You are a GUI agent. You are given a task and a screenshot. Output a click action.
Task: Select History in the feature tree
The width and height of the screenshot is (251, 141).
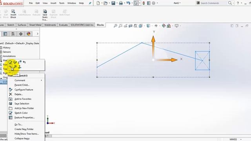tap(7, 48)
